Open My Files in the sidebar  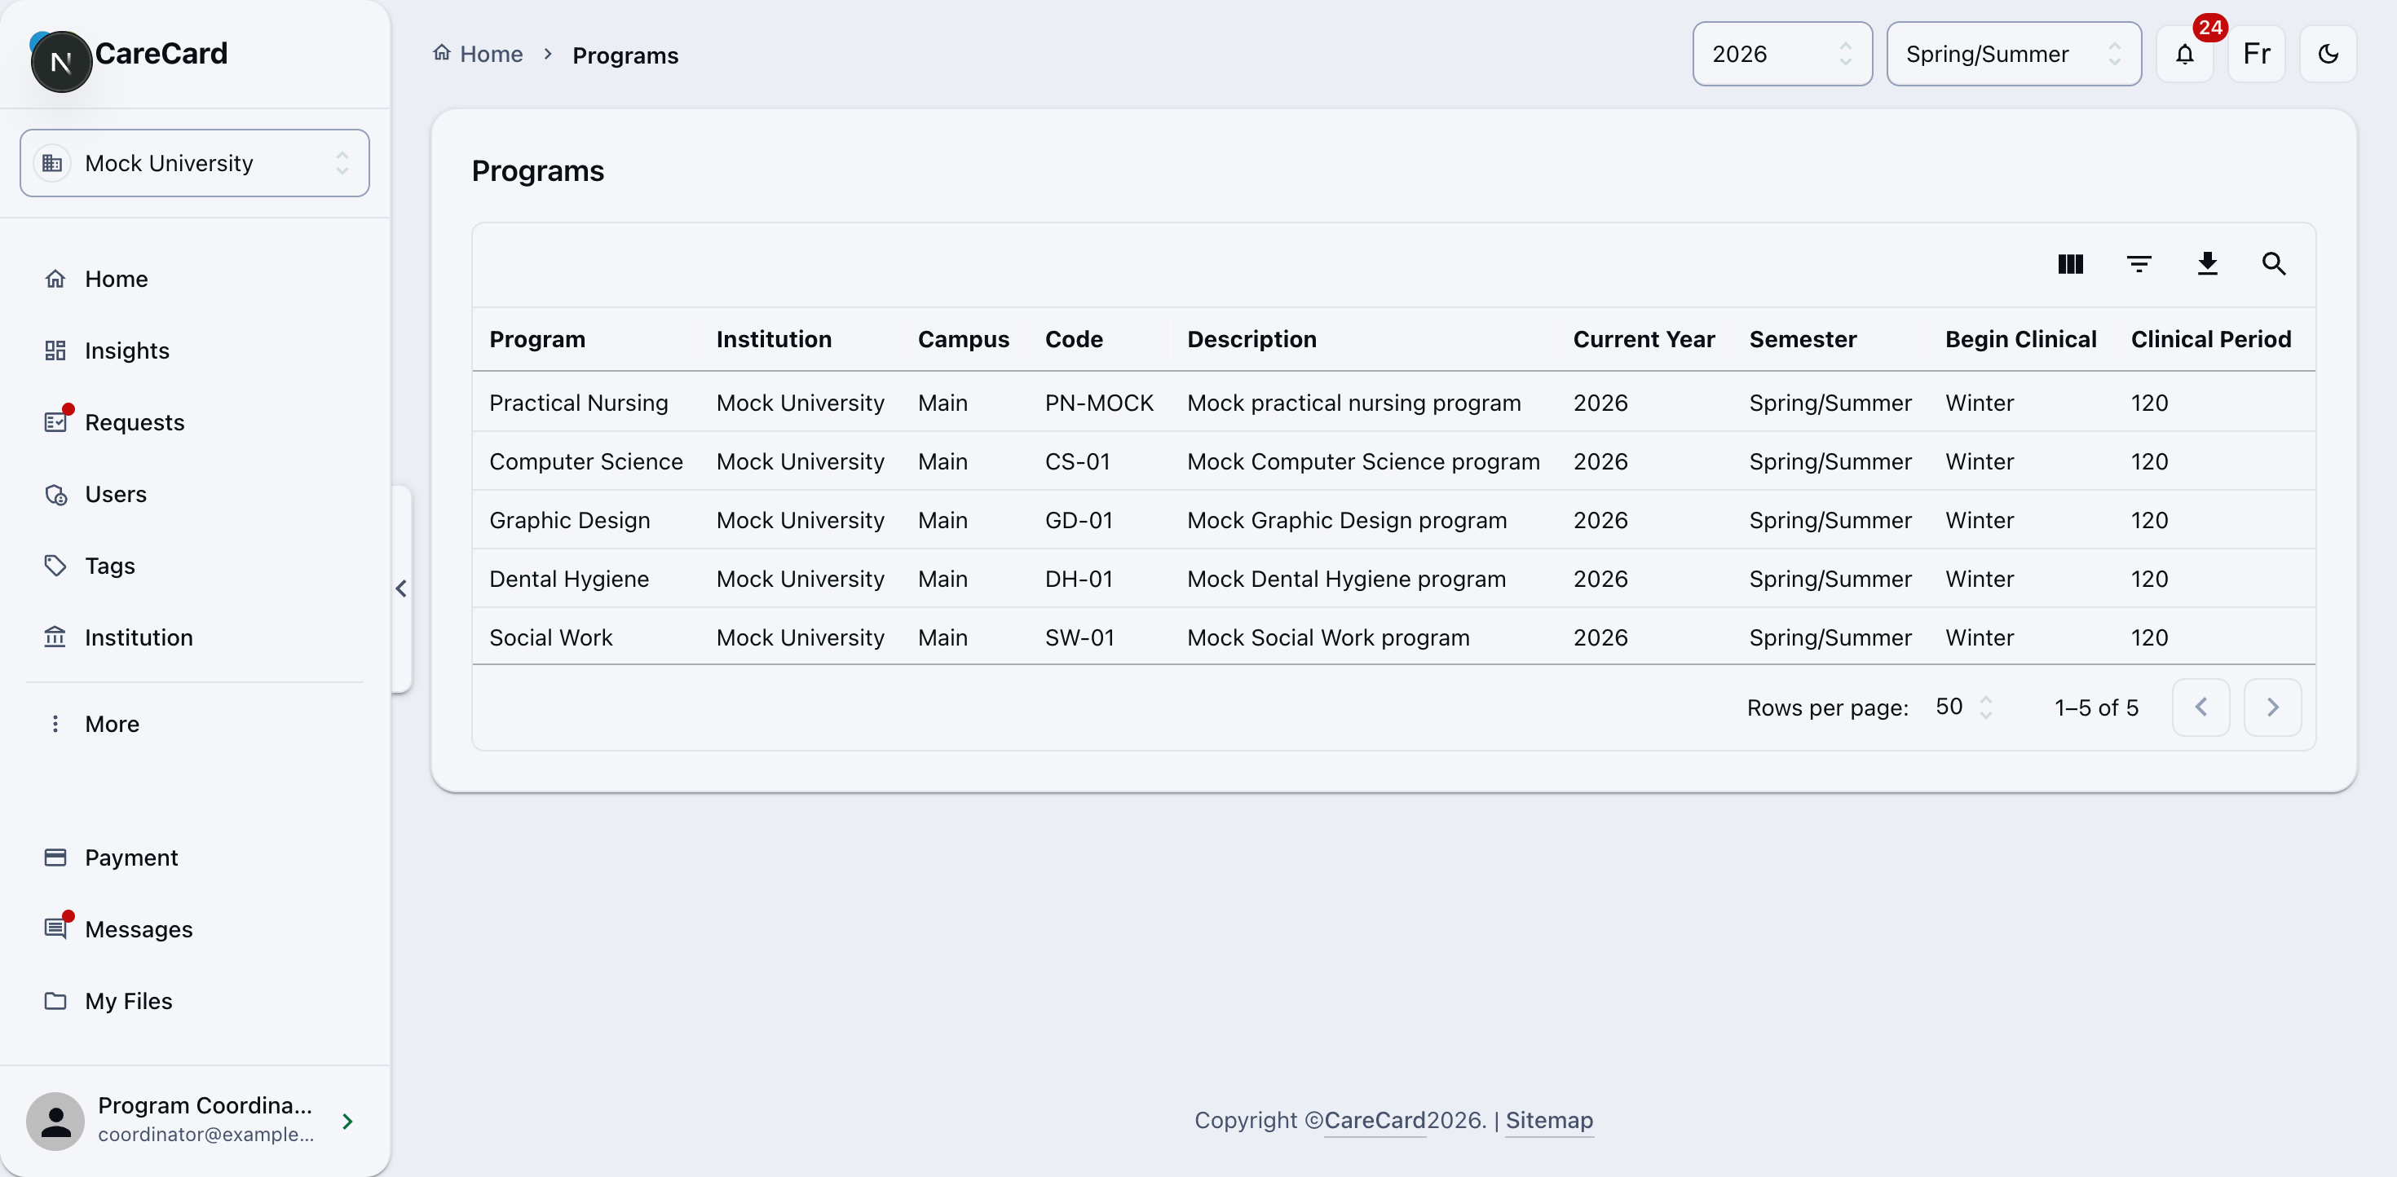coord(195,1001)
